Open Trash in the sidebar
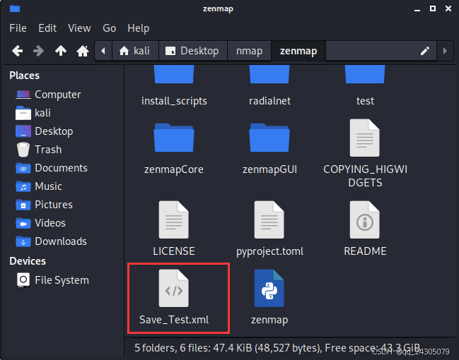459x360 pixels. 39,150
